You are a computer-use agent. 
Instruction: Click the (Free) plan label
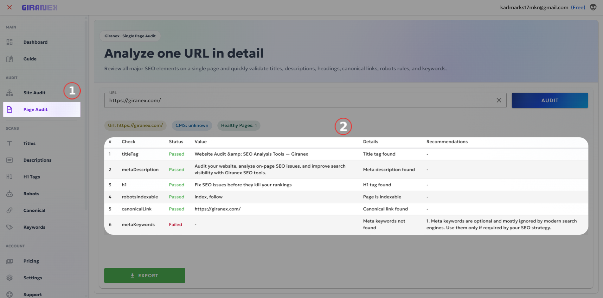coord(578,7)
